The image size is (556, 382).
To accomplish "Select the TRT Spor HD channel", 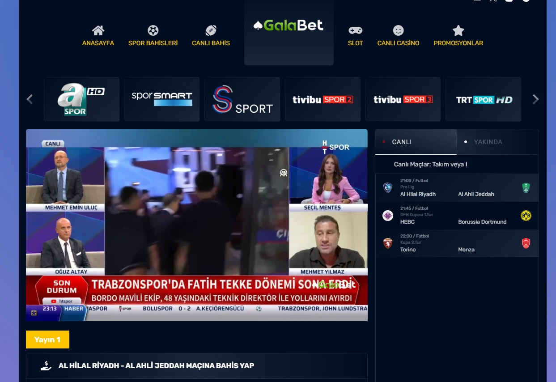I will 484,99.
